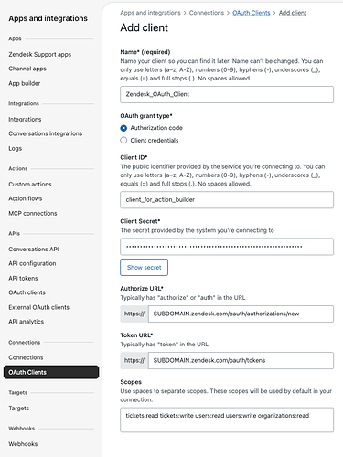Focus the Name input field

[x=227, y=94]
